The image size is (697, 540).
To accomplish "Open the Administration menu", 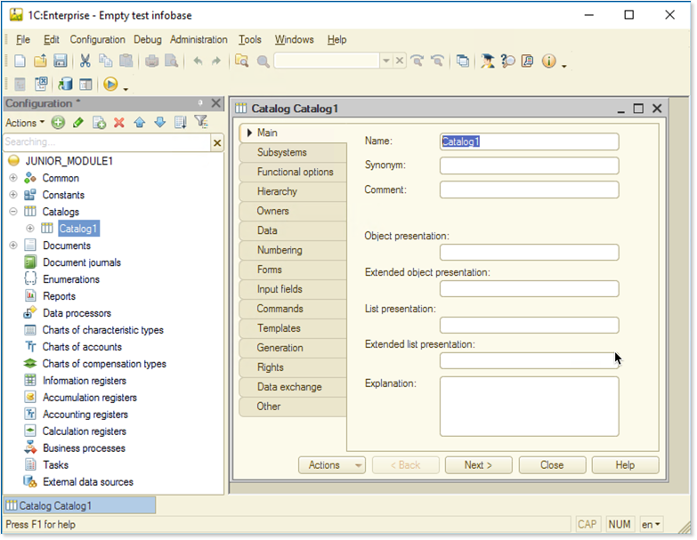I will [199, 40].
